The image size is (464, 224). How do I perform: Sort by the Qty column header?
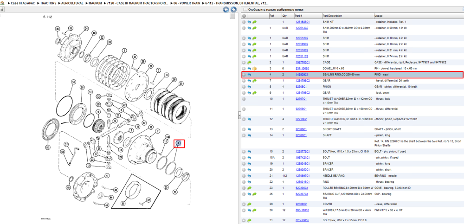click(x=288, y=16)
